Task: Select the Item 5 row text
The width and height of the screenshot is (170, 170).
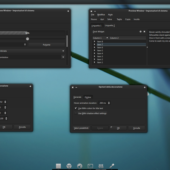Action: (100, 51)
